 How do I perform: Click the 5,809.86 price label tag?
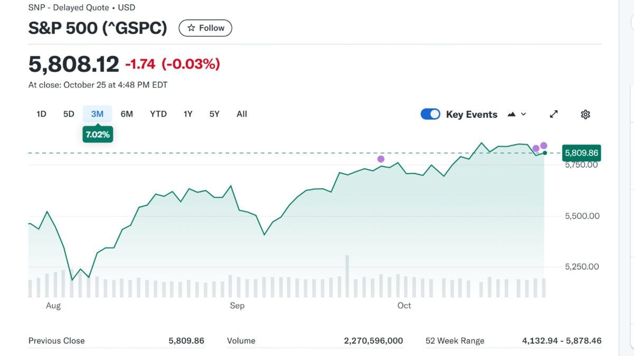582,153
